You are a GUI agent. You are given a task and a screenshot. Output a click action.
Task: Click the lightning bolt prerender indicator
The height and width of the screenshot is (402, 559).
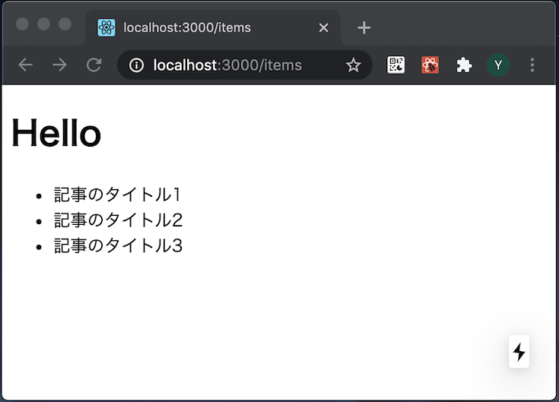point(519,351)
